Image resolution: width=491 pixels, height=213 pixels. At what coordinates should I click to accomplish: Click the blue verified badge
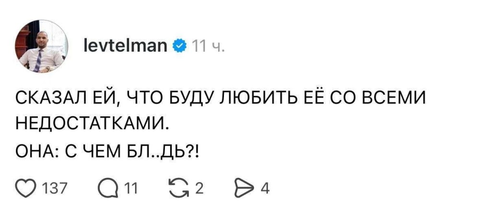(179, 46)
